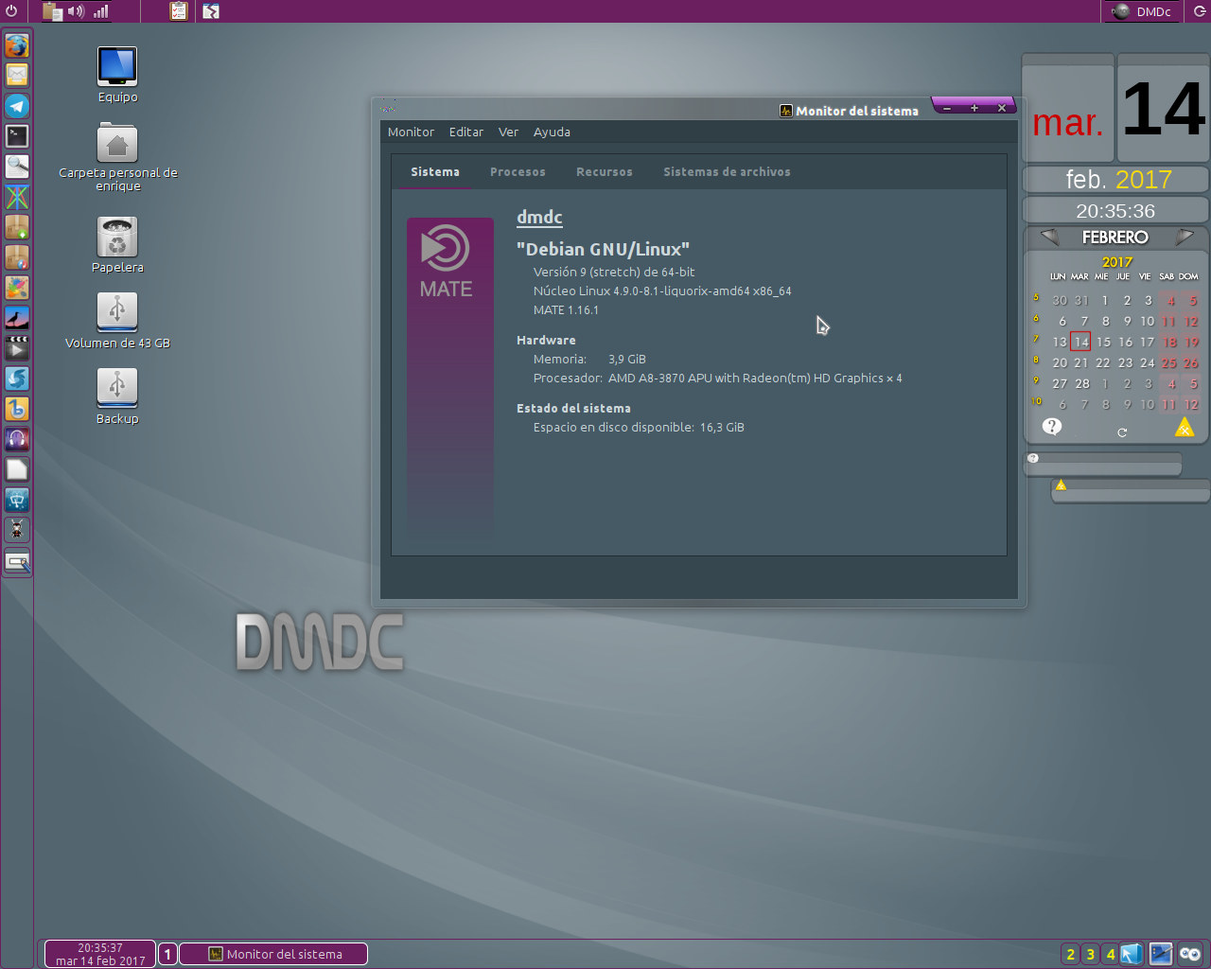Open the ant mascot dock icon
The height and width of the screenshot is (969, 1211).
tap(17, 529)
